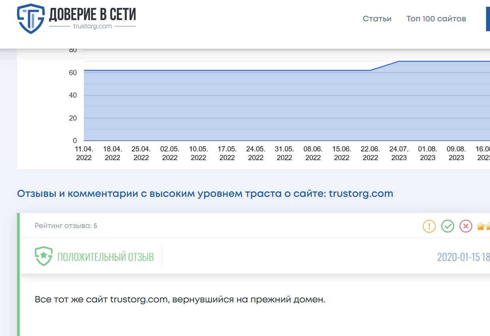Viewport: 490px width, 336px height.
Task: Click the first gold star rating
Action: click(x=481, y=226)
